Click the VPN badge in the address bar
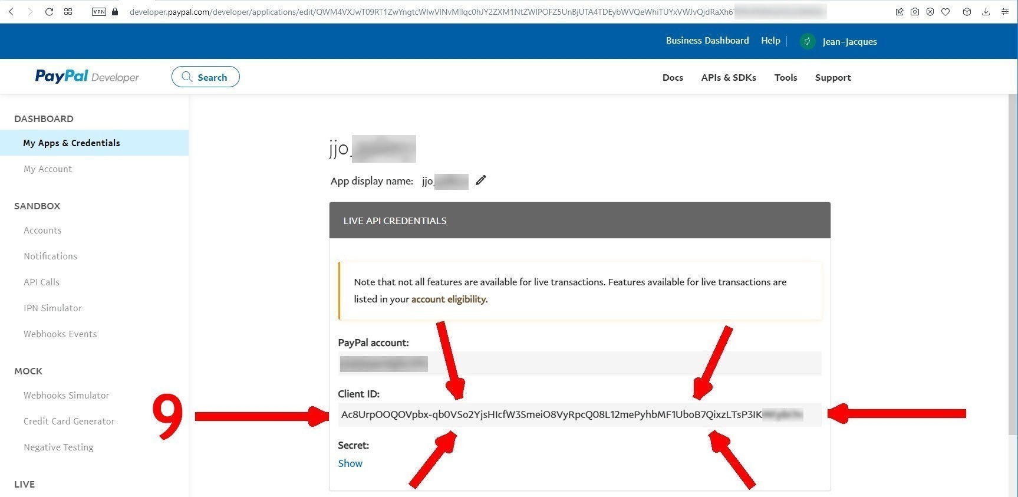Image resolution: width=1018 pixels, height=497 pixels. click(99, 12)
